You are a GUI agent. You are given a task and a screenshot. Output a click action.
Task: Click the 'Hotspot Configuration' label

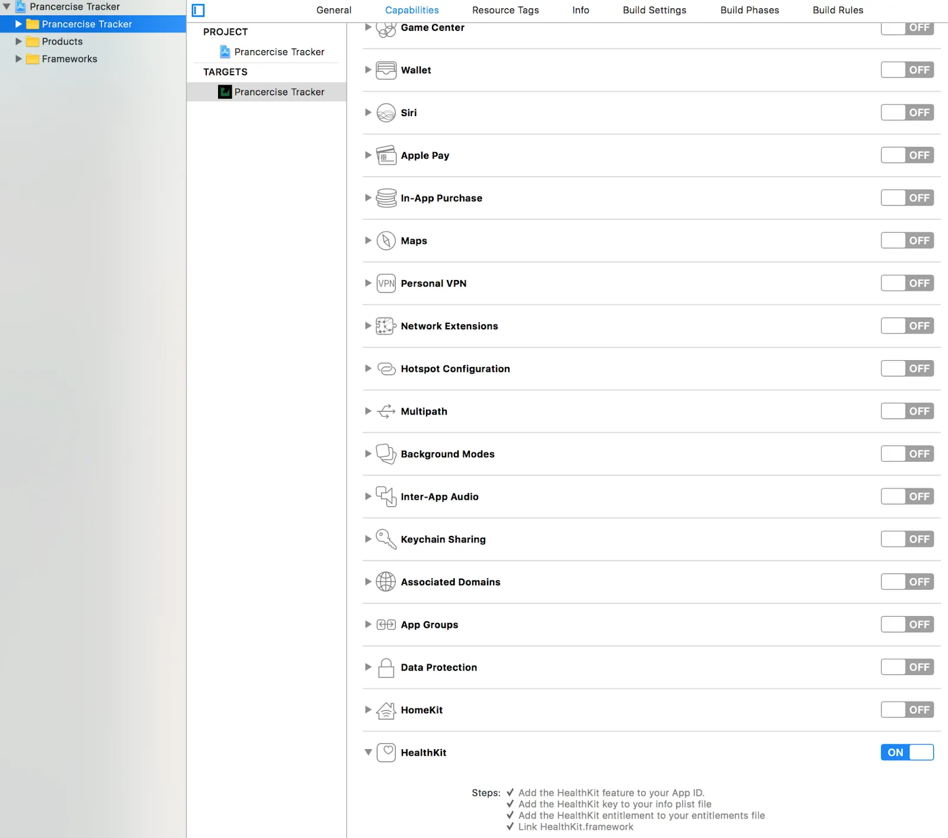[455, 368]
